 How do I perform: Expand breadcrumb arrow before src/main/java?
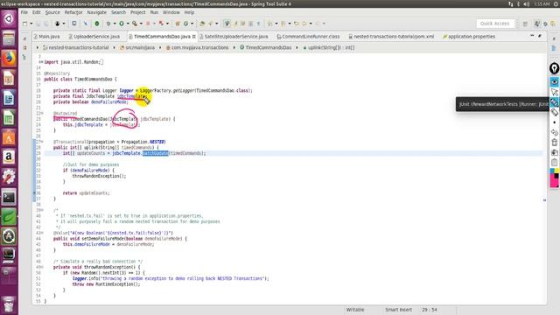tap(115, 47)
